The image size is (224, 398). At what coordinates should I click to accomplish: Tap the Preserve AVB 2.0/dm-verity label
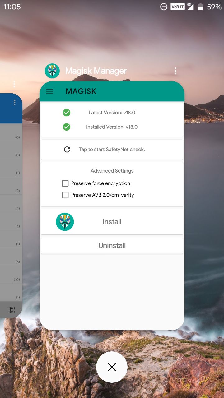click(x=102, y=195)
